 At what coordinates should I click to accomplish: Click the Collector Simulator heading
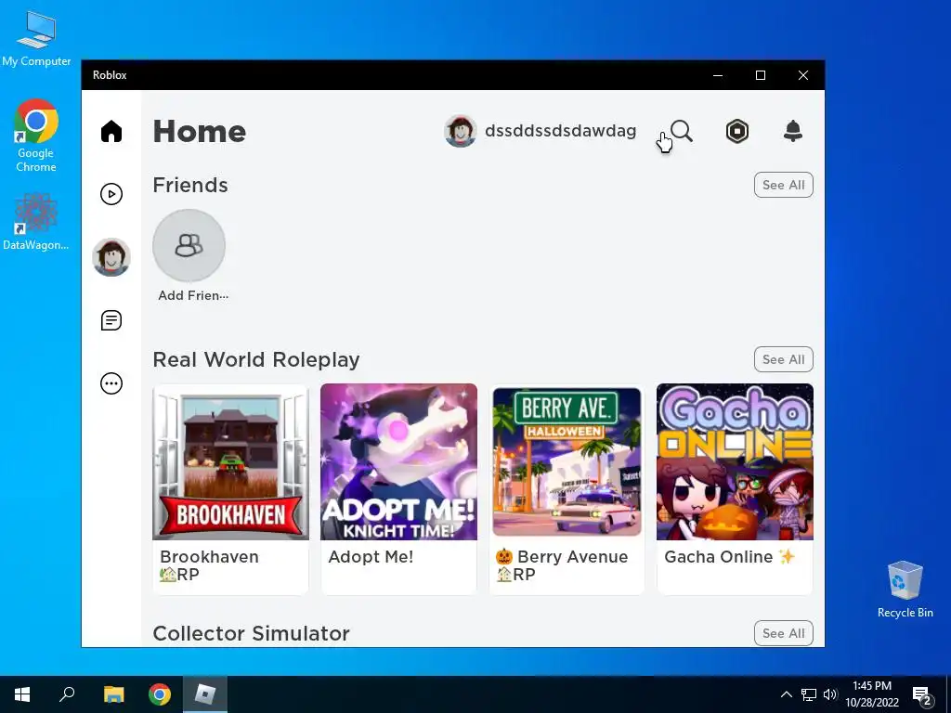(252, 633)
